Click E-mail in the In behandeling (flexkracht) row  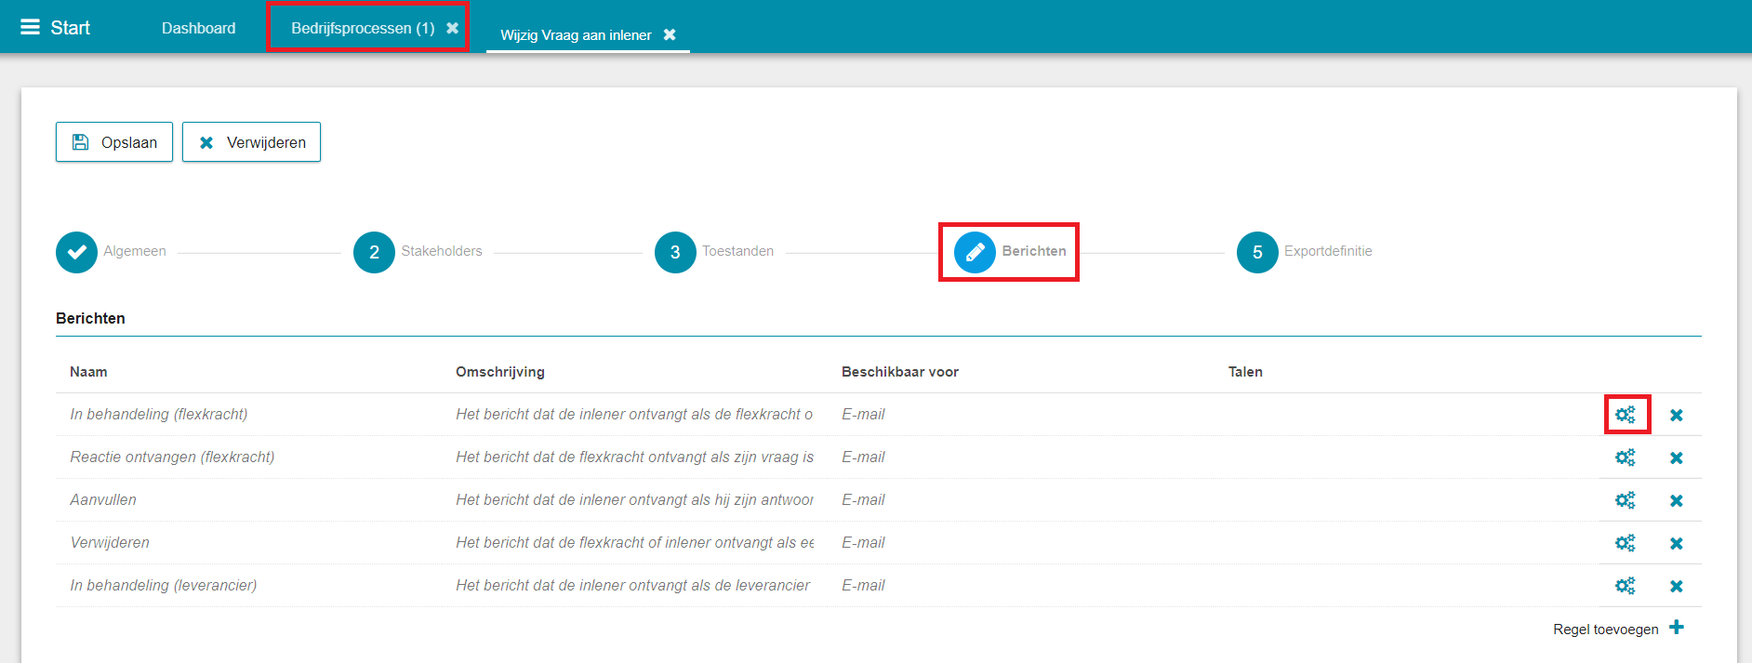tap(863, 414)
